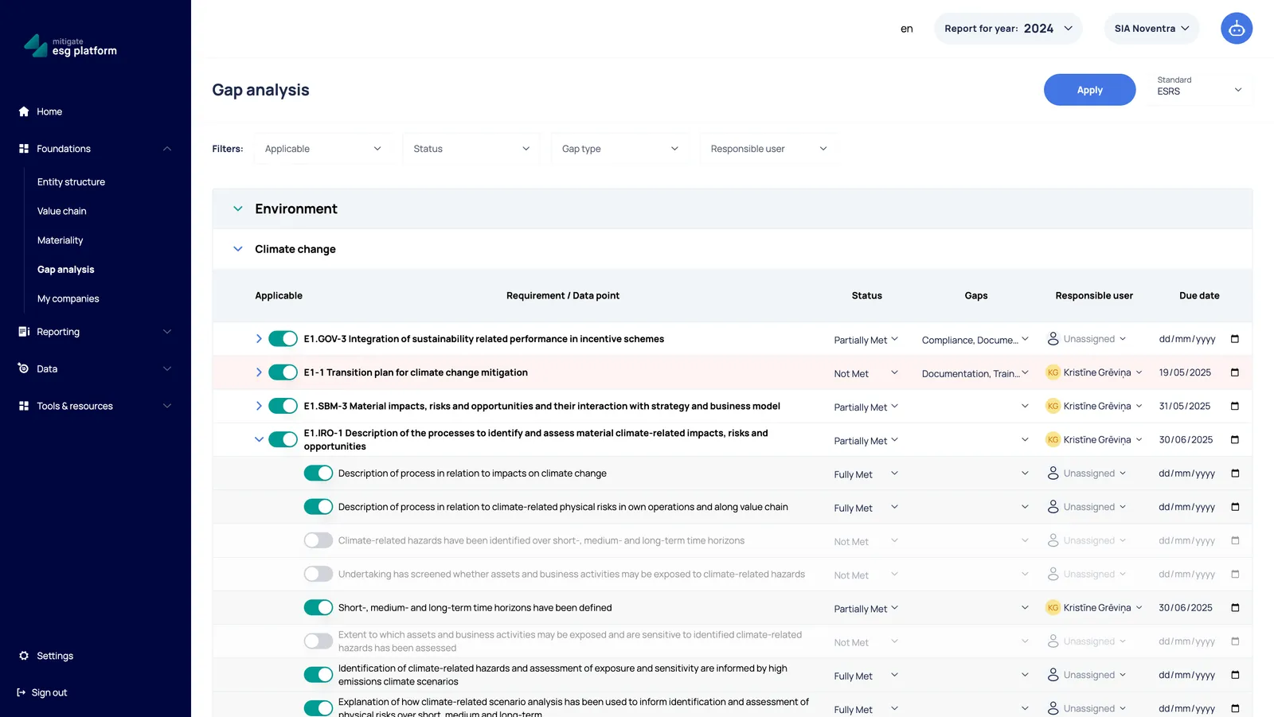The image size is (1274, 717).
Task: Click the Home house icon
Action: 24,111
